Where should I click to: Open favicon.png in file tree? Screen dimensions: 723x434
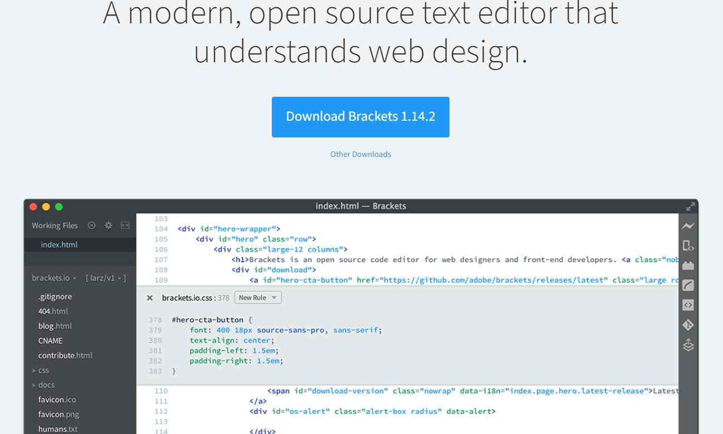(58, 415)
